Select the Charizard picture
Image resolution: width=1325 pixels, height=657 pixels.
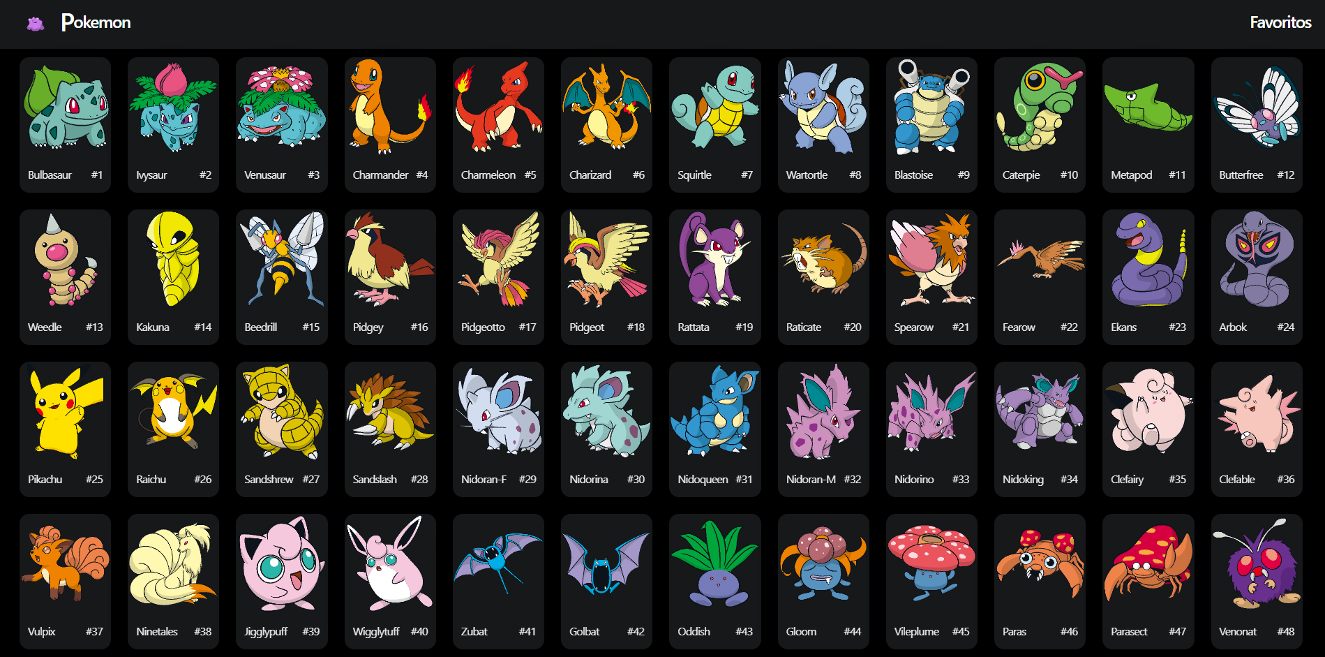pos(606,106)
